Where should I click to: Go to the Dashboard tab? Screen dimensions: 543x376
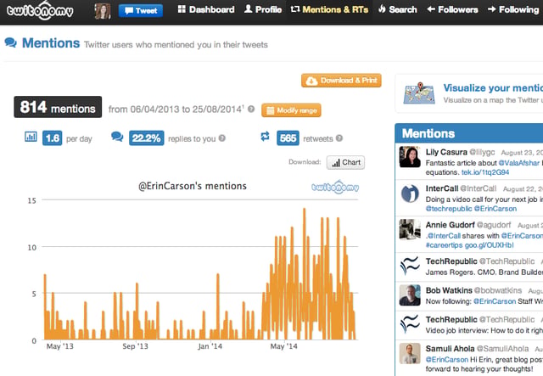click(x=206, y=9)
